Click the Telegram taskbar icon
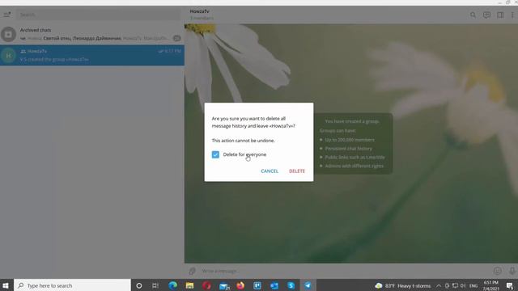The image size is (518, 291). [x=308, y=285]
